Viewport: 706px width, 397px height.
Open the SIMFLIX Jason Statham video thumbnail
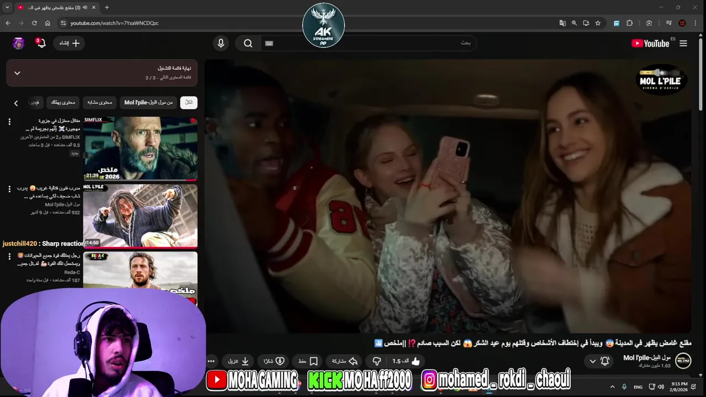[x=140, y=148]
